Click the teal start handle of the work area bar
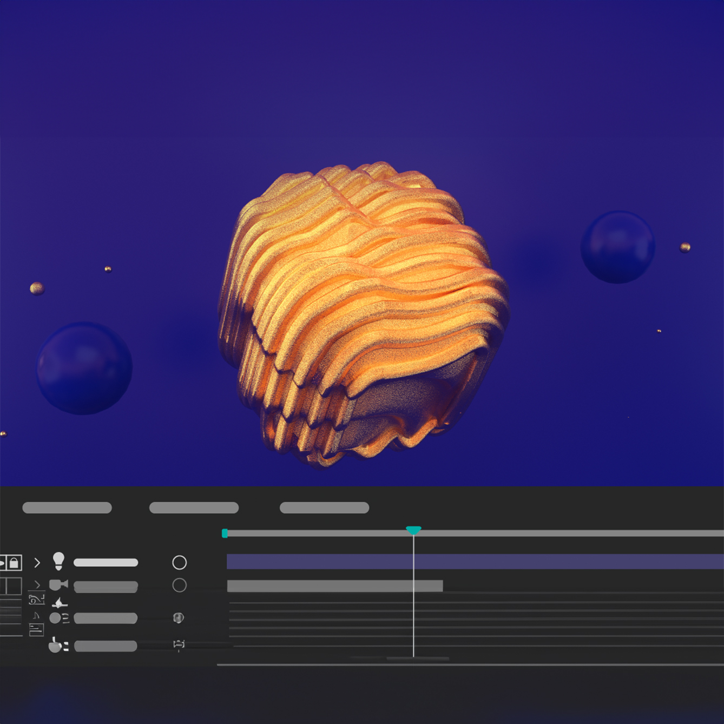The height and width of the screenshot is (724, 724). [x=225, y=534]
